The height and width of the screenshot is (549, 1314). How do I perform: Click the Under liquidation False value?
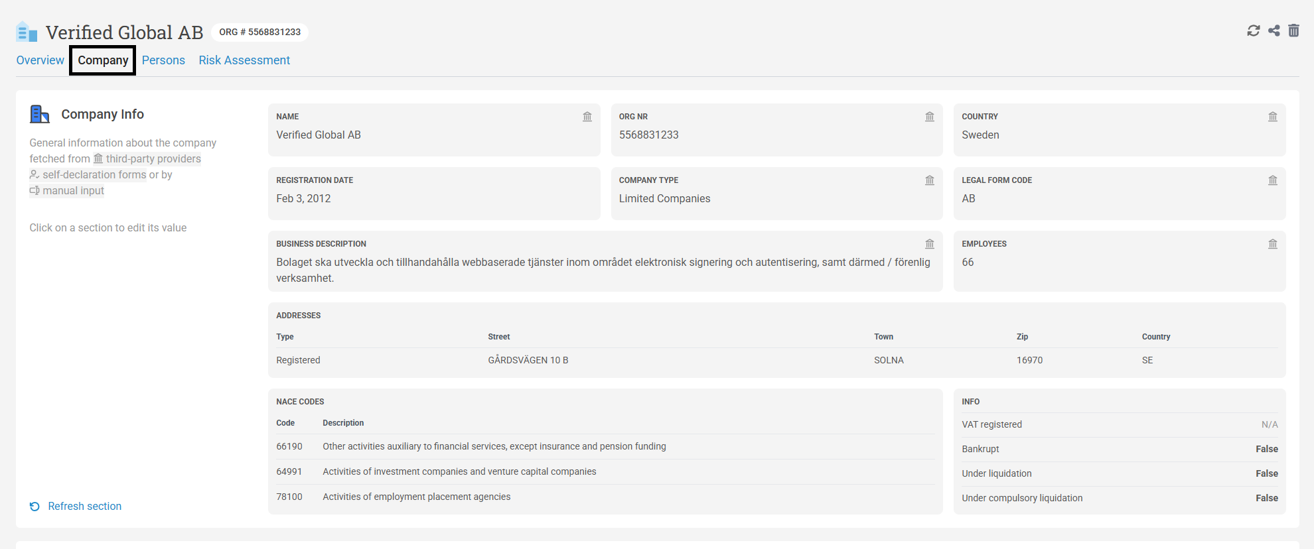[x=1267, y=474]
